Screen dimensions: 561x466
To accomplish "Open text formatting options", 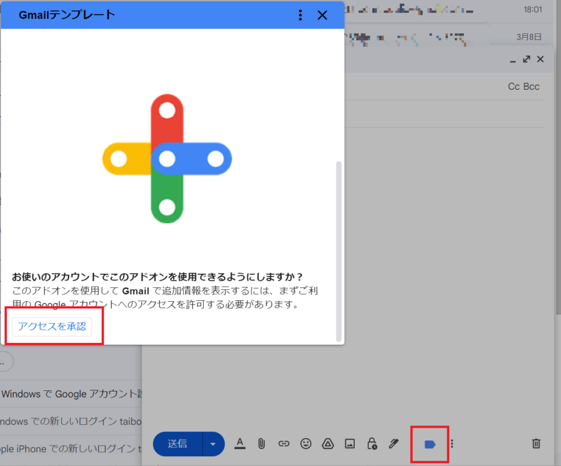I will pos(240,444).
